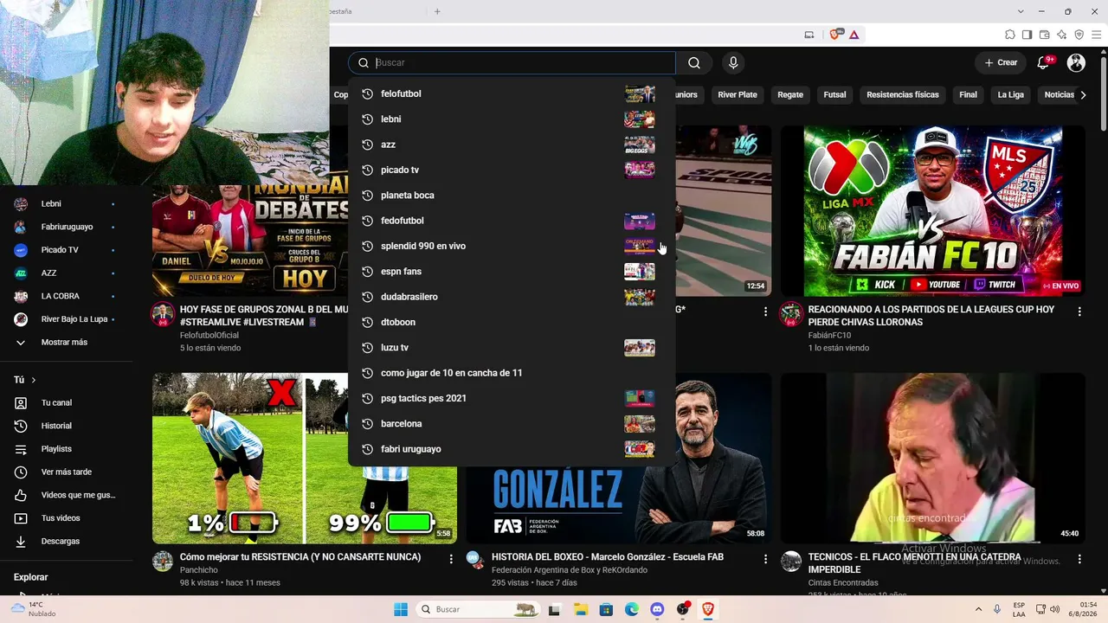Open the Windows Start menu
The image size is (1108, 623).
(x=401, y=609)
